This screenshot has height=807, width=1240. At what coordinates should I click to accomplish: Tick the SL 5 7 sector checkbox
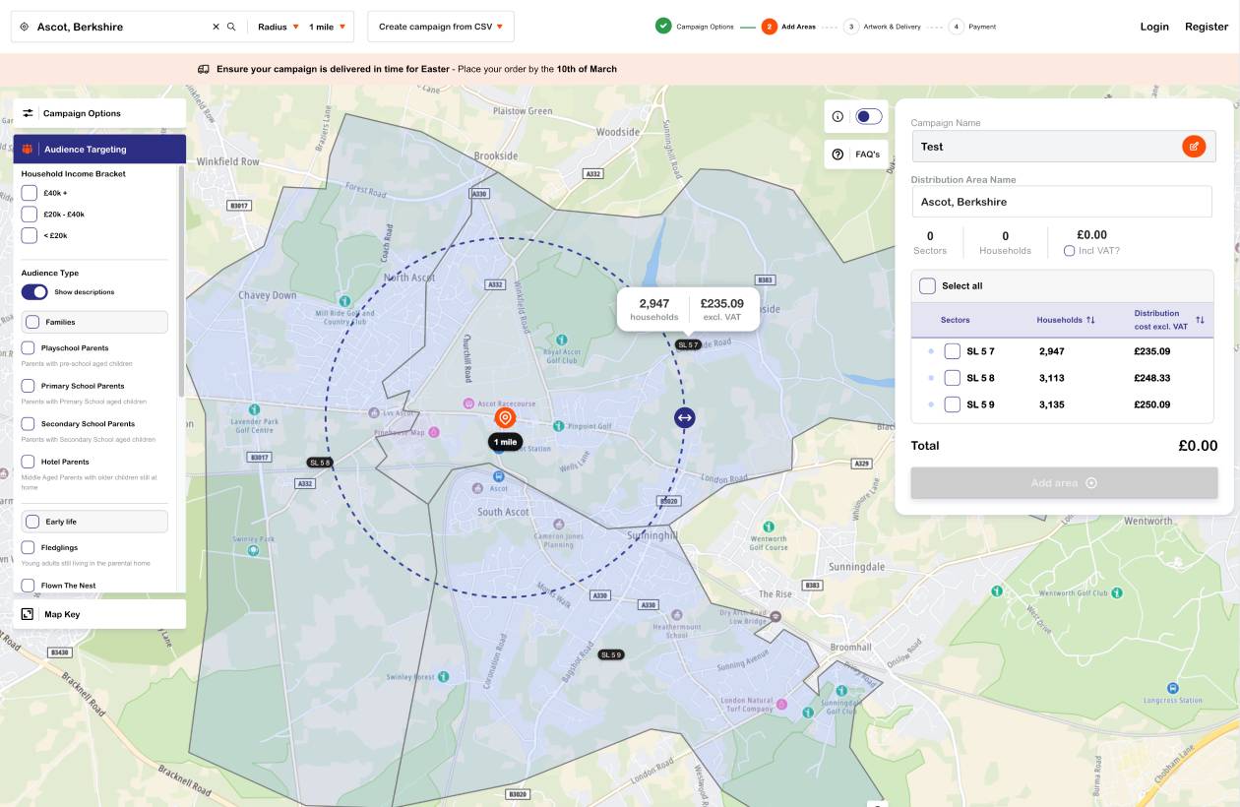[x=952, y=351]
